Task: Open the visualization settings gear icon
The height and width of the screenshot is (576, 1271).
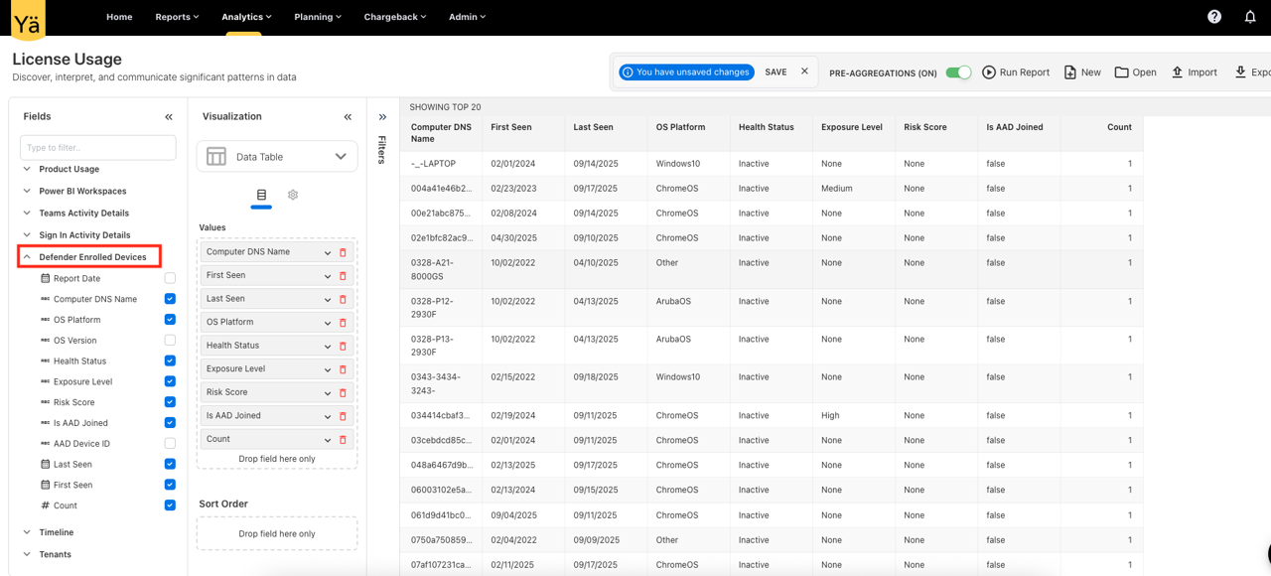Action: tap(292, 196)
